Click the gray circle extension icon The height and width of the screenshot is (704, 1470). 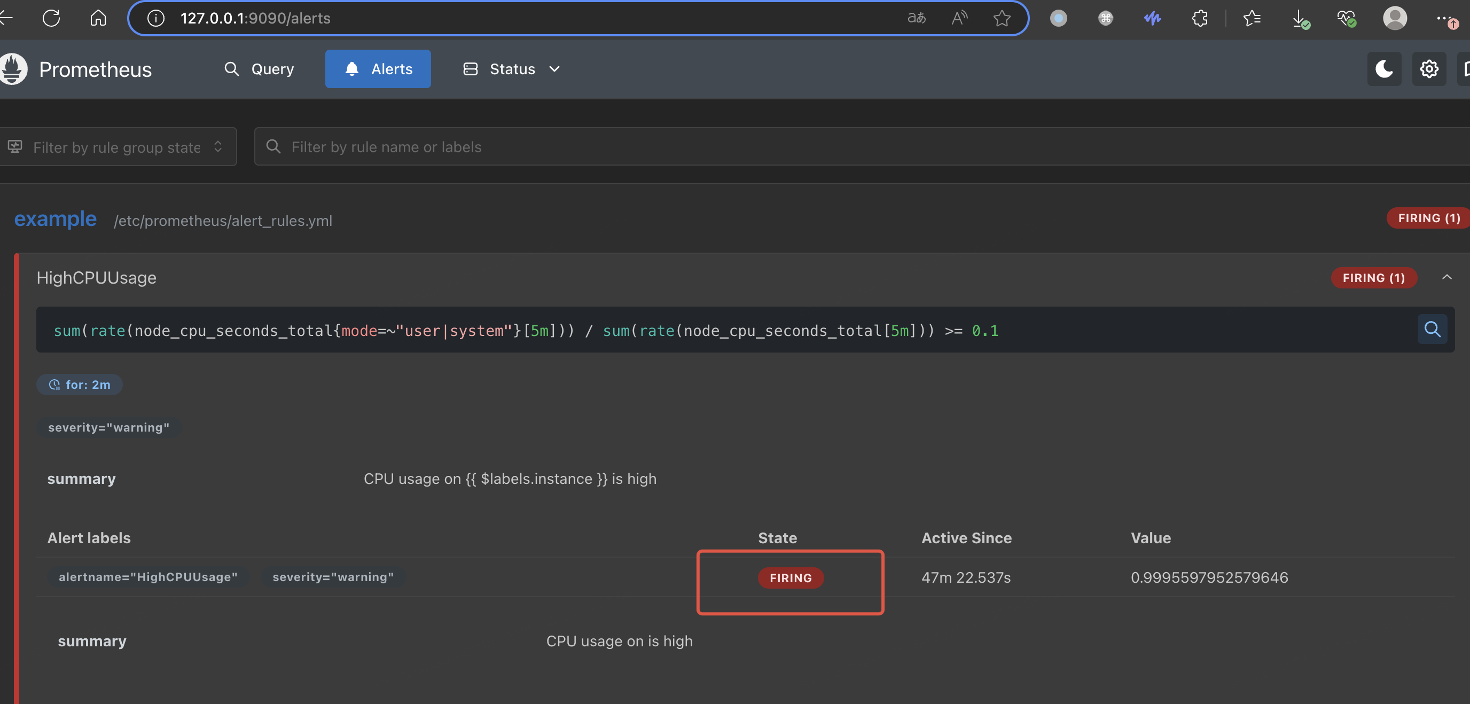[x=1059, y=18]
